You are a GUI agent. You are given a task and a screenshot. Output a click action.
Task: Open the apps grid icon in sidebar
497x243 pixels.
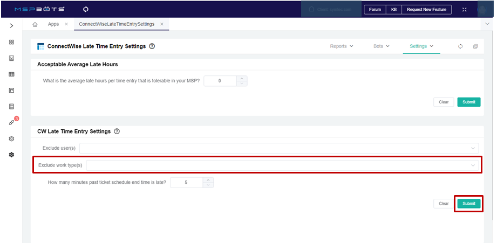tap(11, 42)
